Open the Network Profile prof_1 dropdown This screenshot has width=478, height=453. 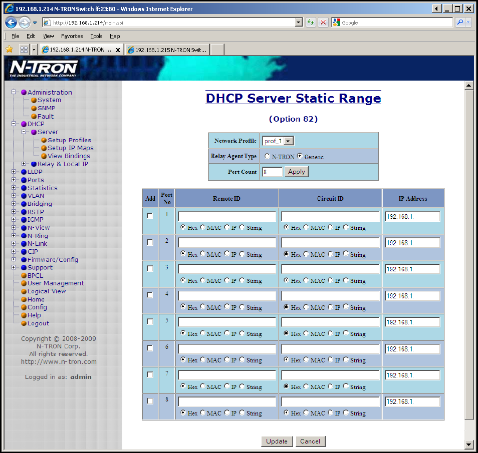pyautogui.click(x=278, y=141)
